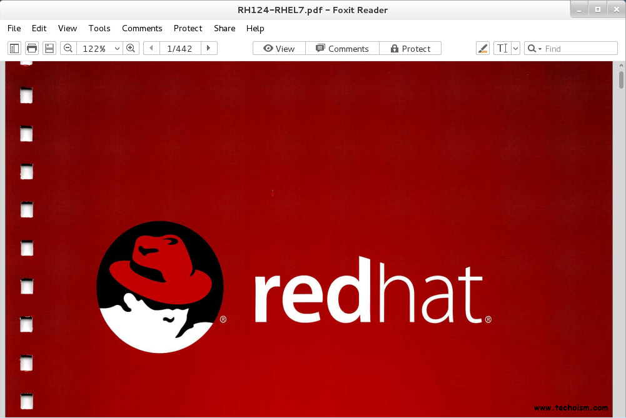Minimize the Foxit Reader window
This screenshot has width=626, height=418.
[x=579, y=9]
